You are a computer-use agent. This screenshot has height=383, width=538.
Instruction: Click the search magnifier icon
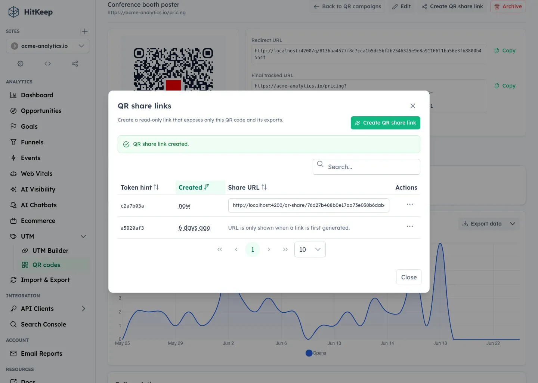320,164
